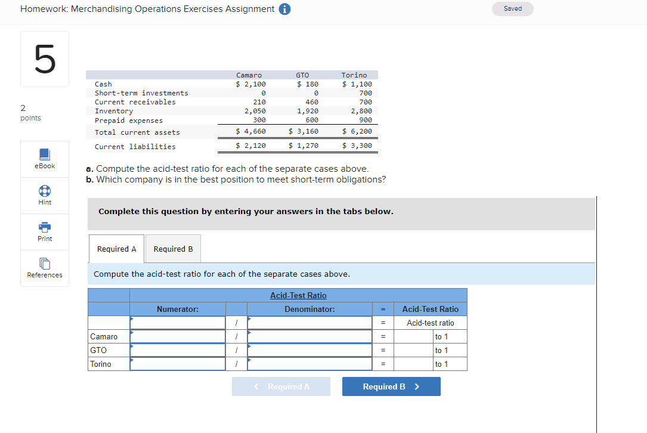This screenshot has height=433, width=647.
Task: Open the numerator dropdown in the header row
Action: point(178,323)
